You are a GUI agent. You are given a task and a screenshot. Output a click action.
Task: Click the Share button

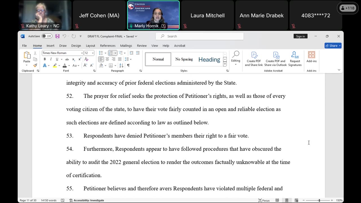click(333, 46)
